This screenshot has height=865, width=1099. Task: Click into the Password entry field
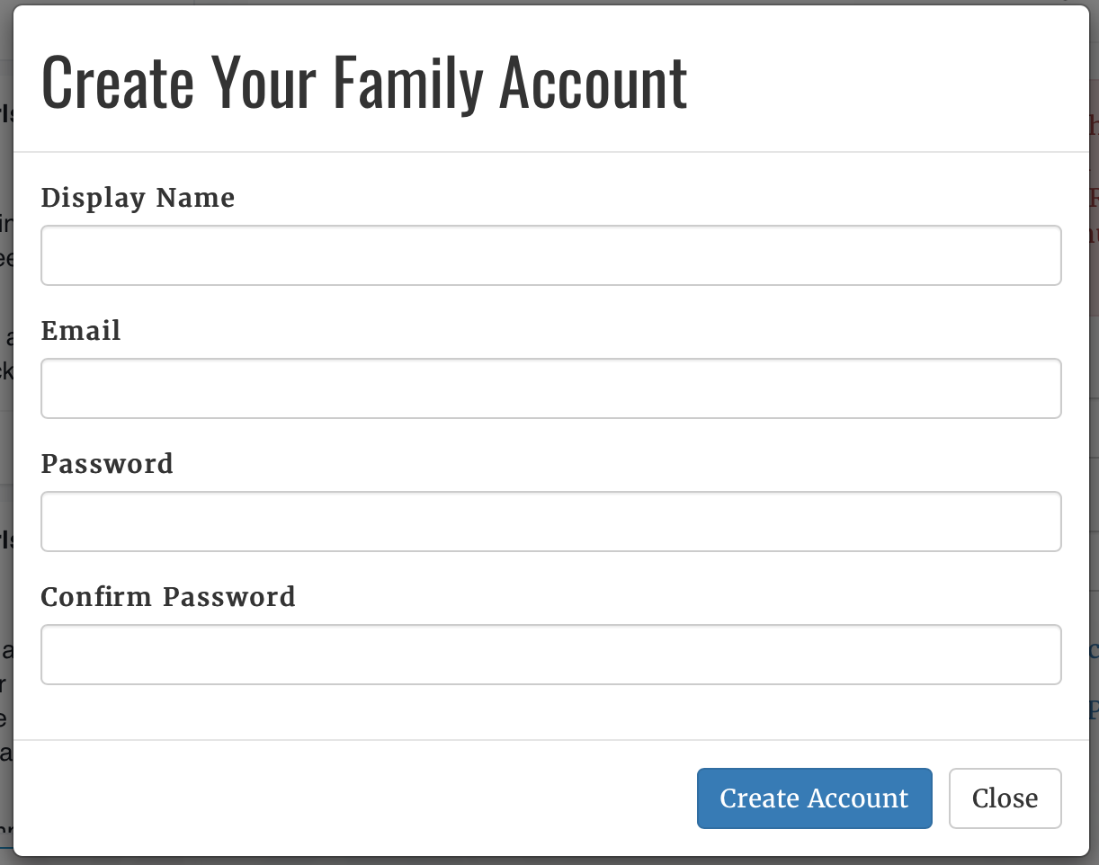pyautogui.click(x=550, y=522)
